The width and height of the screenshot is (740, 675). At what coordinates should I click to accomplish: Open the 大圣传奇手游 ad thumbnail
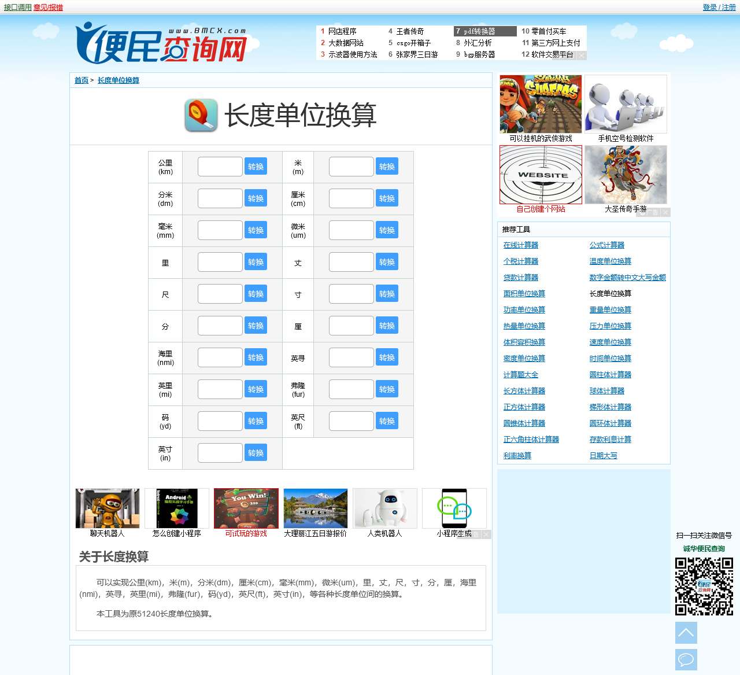pos(626,175)
